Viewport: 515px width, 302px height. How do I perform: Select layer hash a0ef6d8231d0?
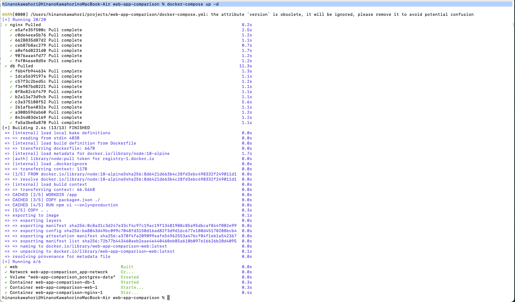[x=31, y=50]
